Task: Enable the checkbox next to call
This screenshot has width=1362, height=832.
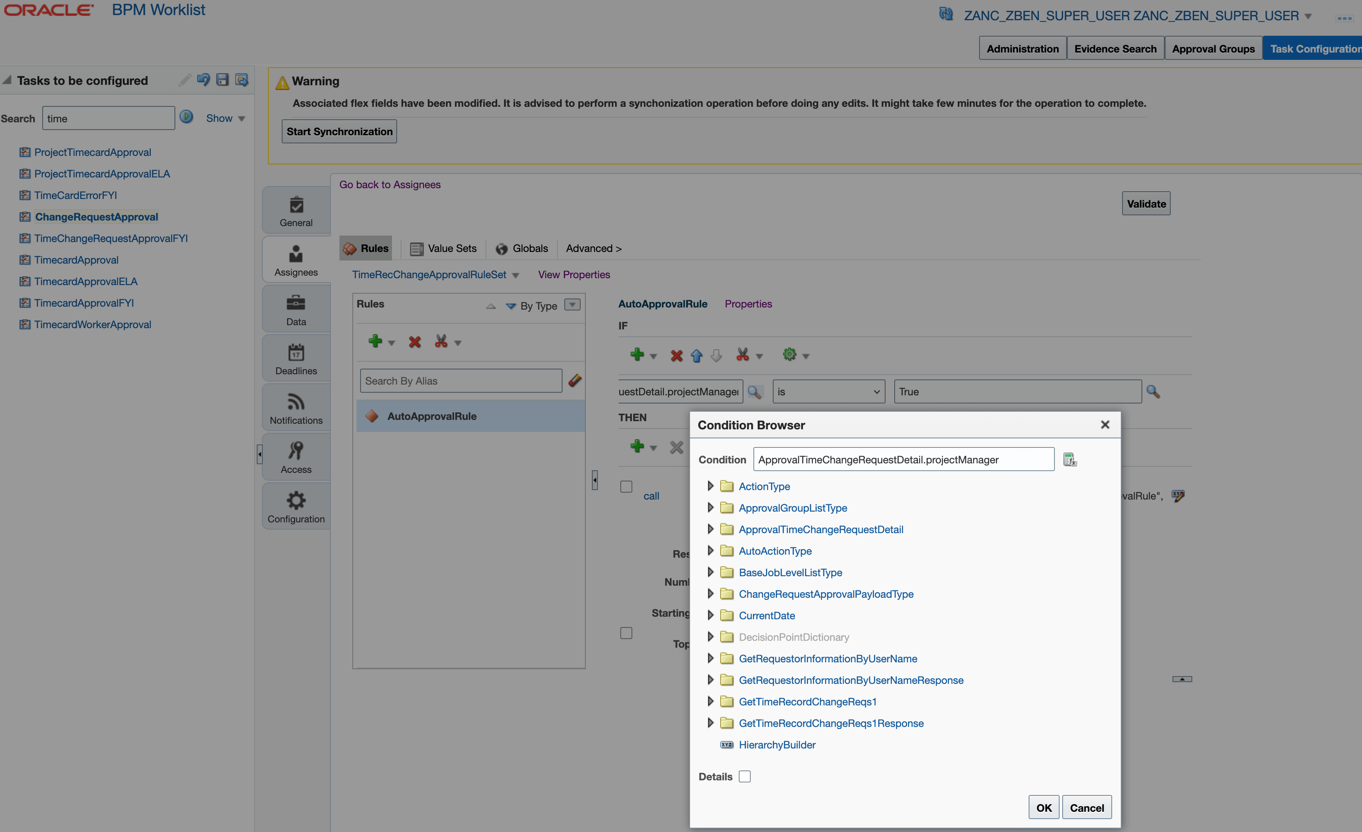Action: pos(626,487)
